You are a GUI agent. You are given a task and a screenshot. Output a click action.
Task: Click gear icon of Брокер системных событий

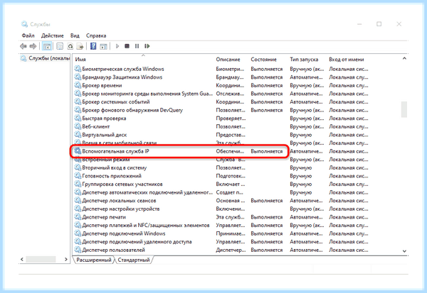[x=78, y=102]
